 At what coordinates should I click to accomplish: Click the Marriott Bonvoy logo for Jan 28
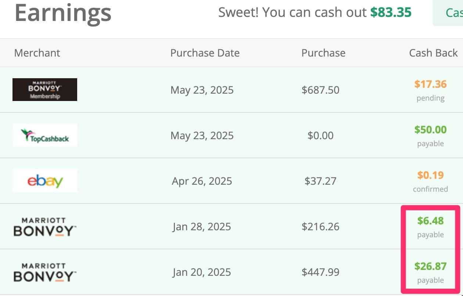45,227
